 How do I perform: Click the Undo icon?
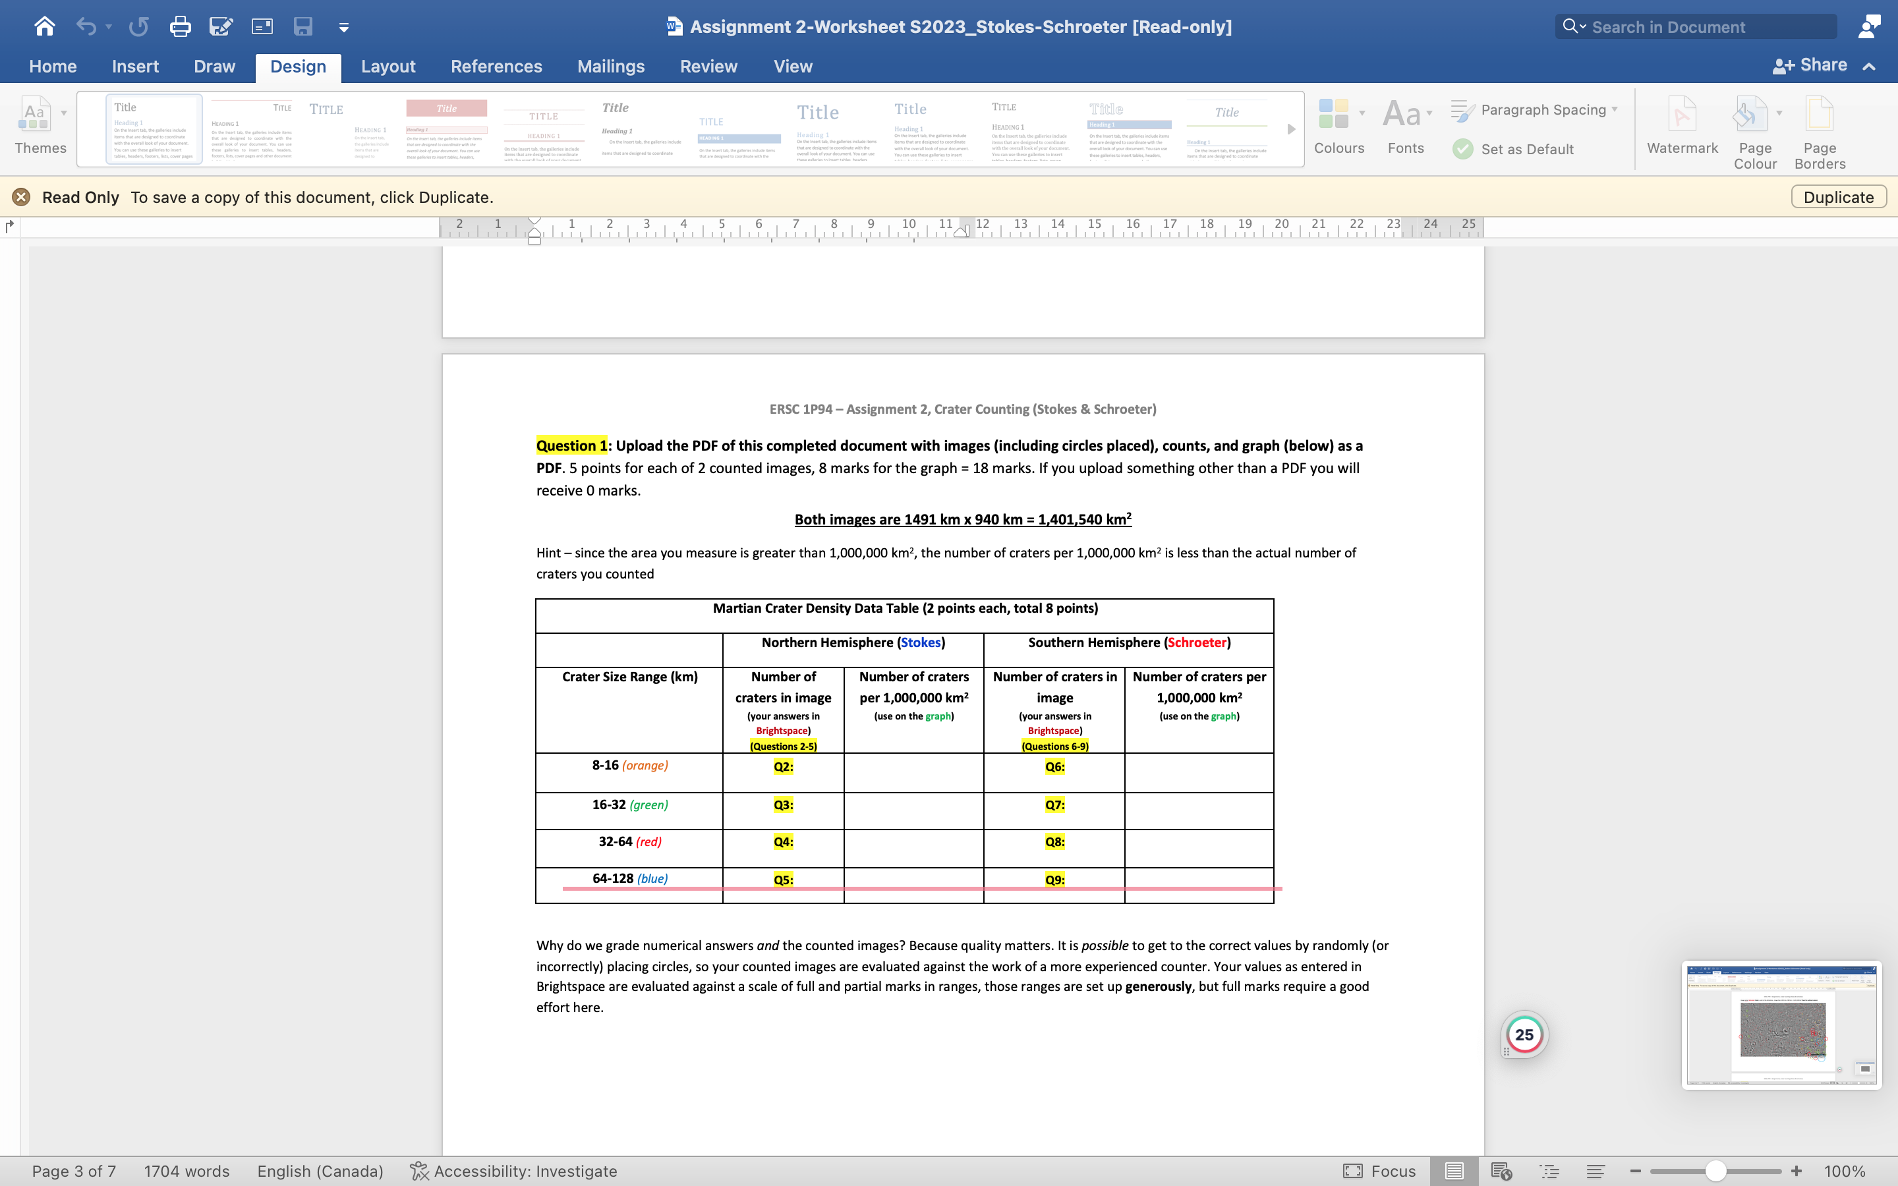tap(86, 26)
